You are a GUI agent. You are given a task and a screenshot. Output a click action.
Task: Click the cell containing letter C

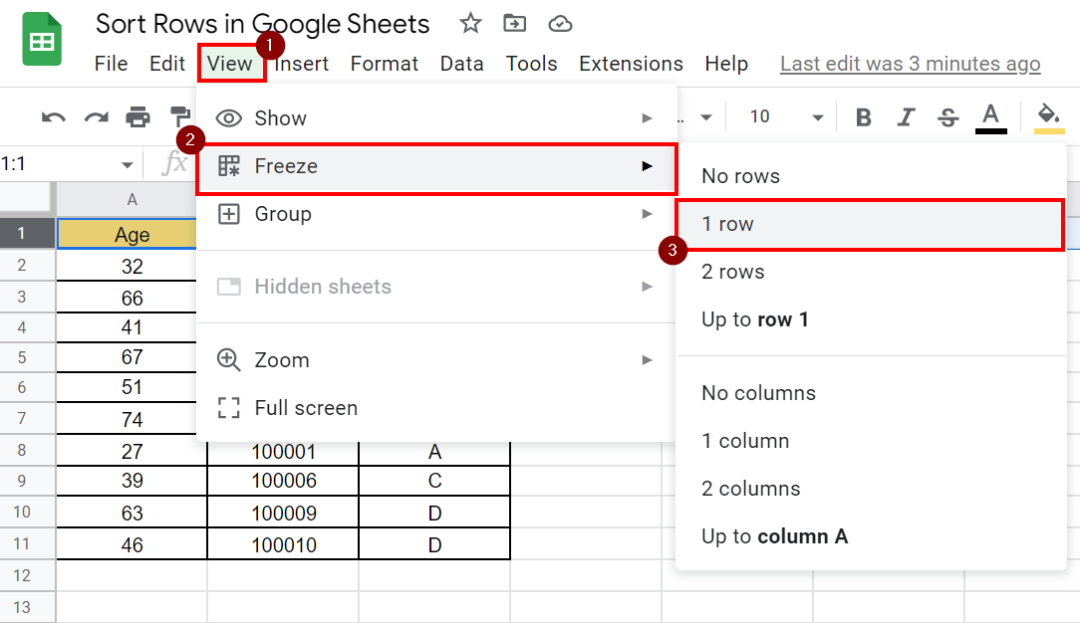[434, 481]
